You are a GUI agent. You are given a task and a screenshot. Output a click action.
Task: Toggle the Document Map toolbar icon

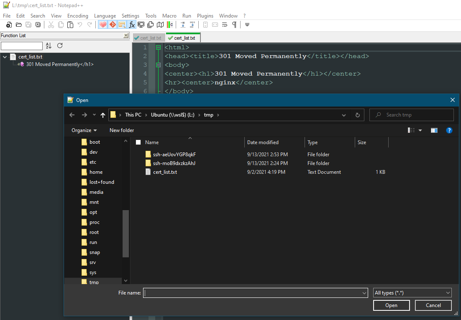(x=160, y=25)
